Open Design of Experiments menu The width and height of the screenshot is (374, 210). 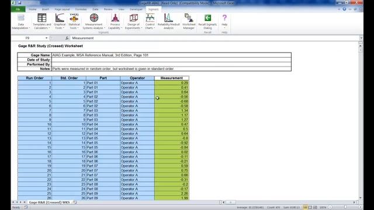point(133,22)
